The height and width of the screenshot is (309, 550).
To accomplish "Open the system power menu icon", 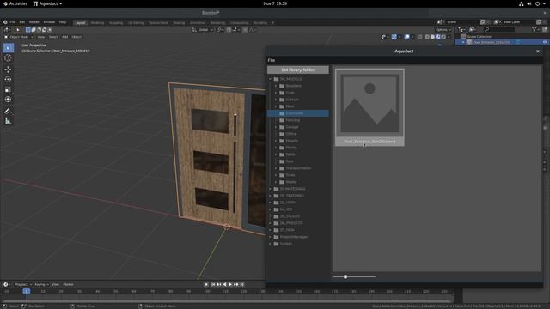I will coord(537,3).
